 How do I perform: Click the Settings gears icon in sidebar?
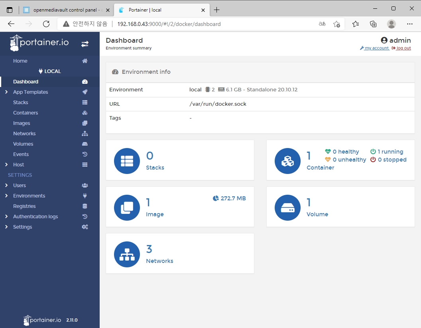[x=85, y=227]
